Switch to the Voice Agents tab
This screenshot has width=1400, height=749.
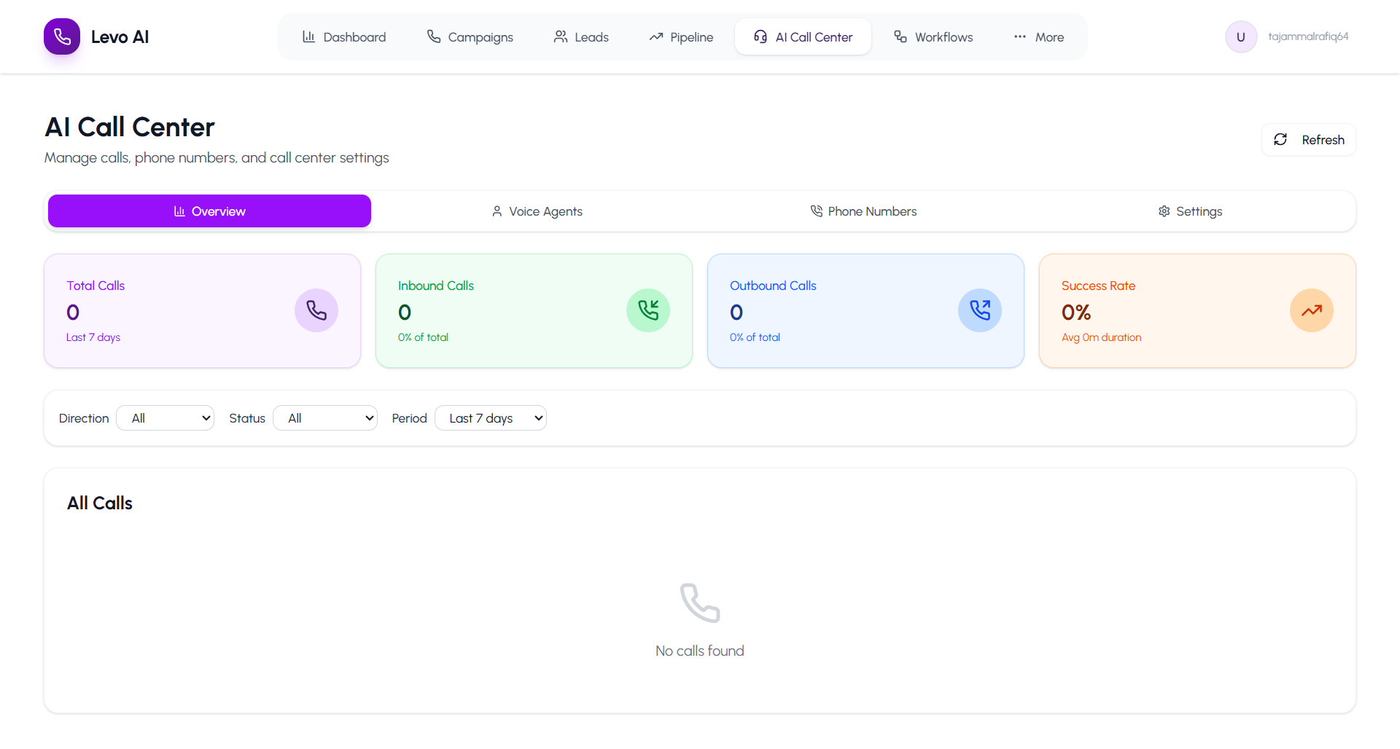coord(537,211)
